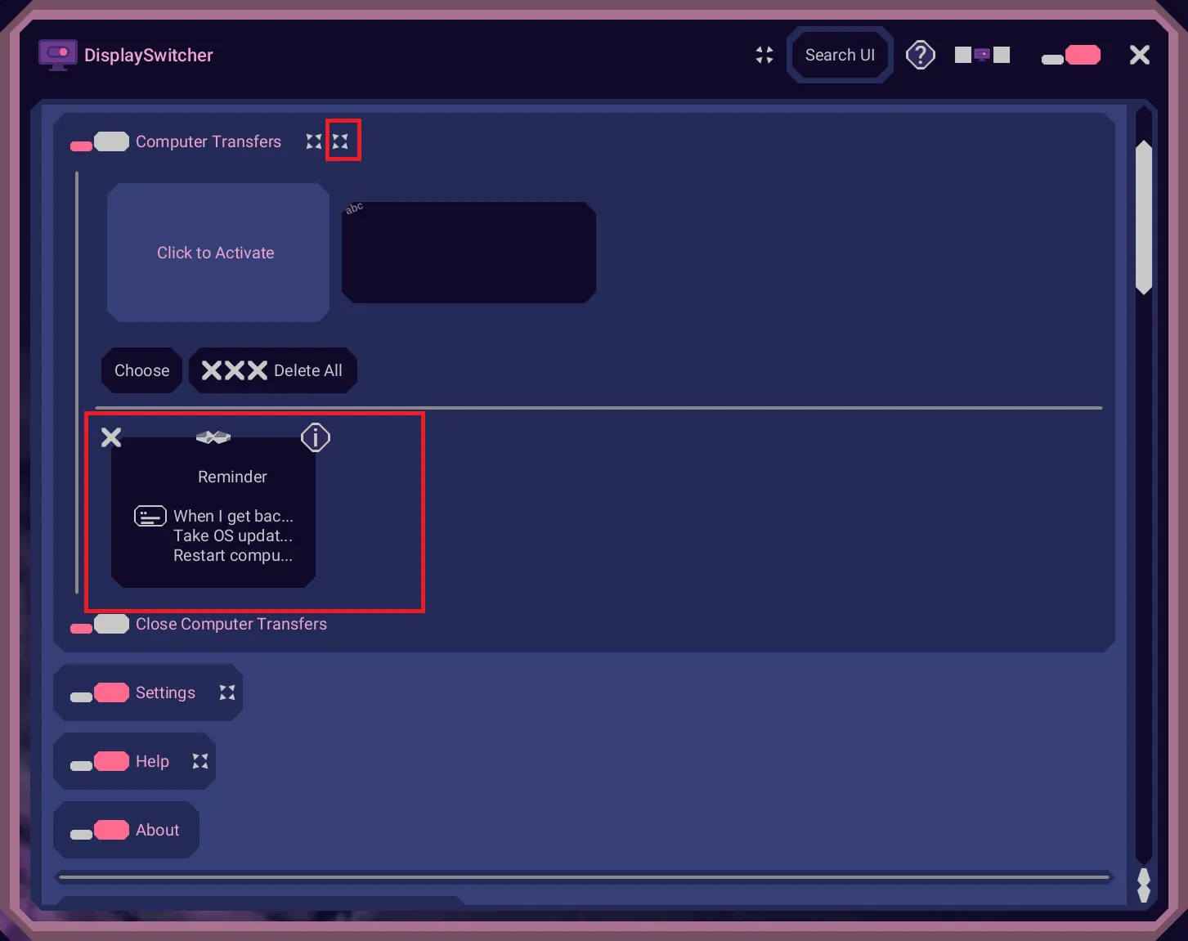Select the Reminder title text
The height and width of the screenshot is (941, 1188).
232,477
